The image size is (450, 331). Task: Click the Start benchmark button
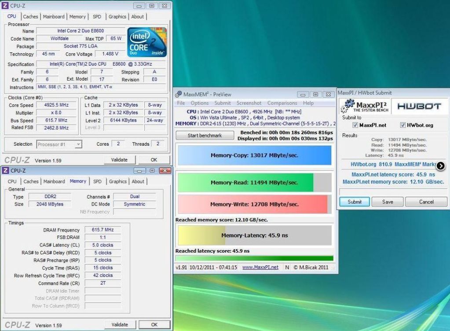click(205, 135)
